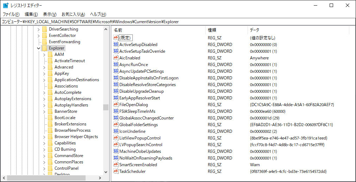Click the DWORD icon beside DisableUpgradeCleanup

pyautogui.click(x=116, y=91)
